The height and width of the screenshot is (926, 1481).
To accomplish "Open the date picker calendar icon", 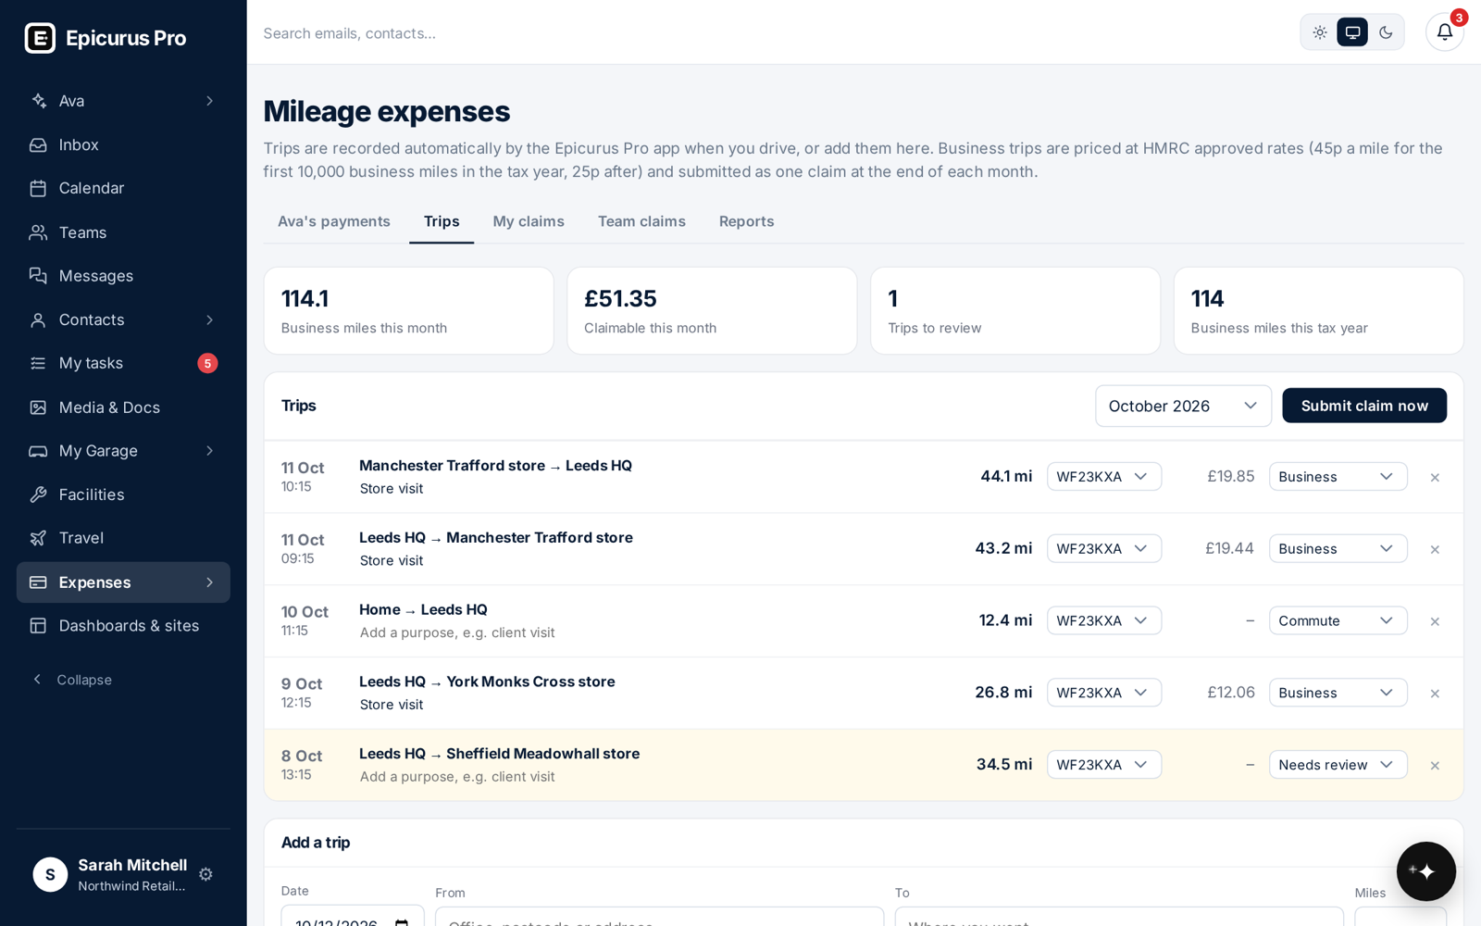I will pos(402,922).
